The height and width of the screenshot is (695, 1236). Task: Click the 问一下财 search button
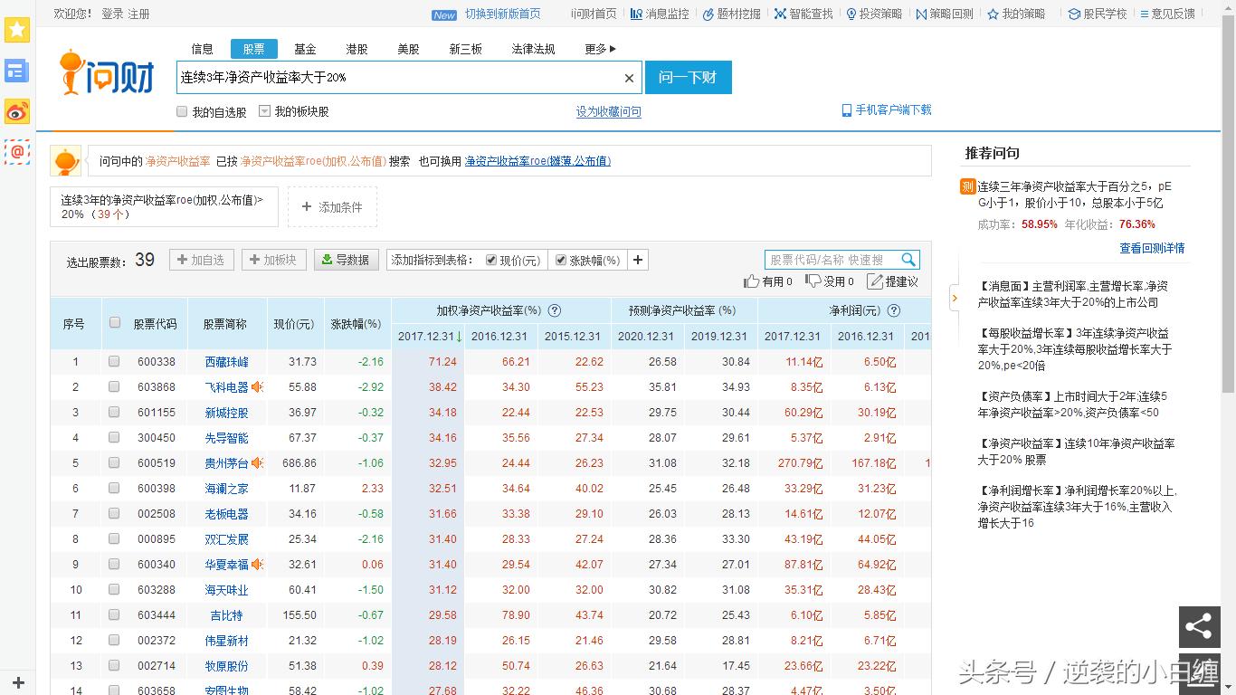(688, 78)
